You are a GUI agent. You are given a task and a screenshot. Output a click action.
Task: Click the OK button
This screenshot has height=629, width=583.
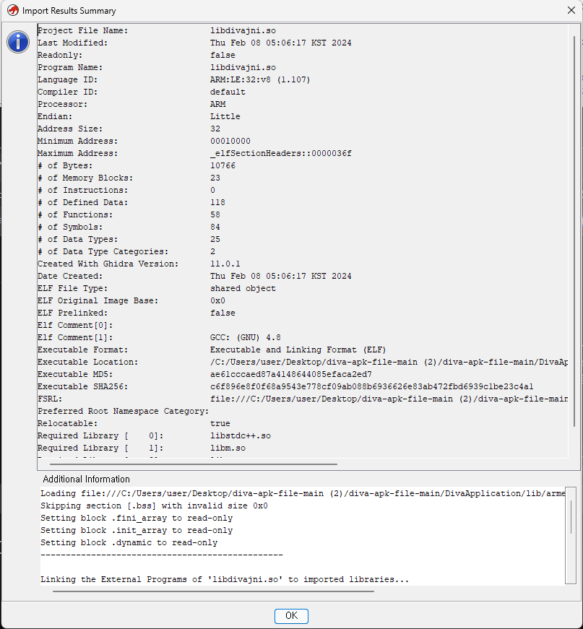(291, 616)
